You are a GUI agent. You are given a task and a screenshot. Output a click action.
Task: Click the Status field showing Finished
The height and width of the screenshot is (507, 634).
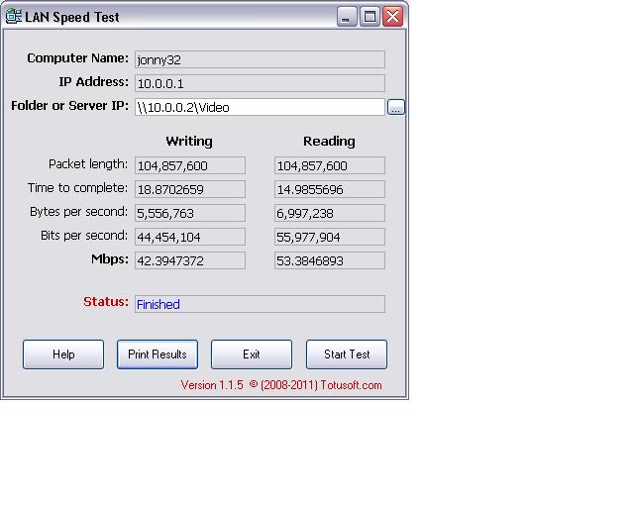[x=260, y=304]
